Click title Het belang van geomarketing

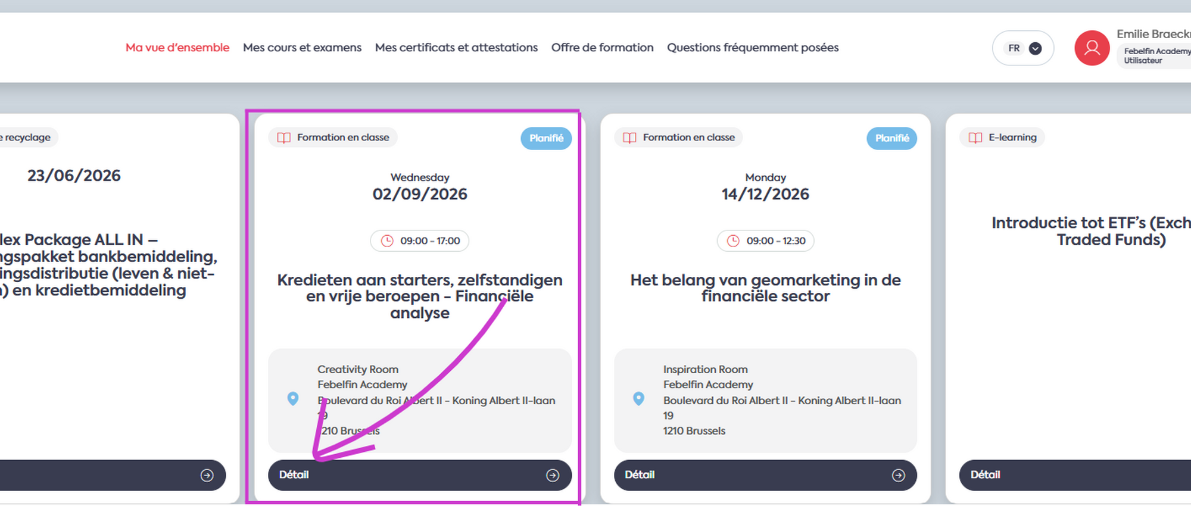765,288
